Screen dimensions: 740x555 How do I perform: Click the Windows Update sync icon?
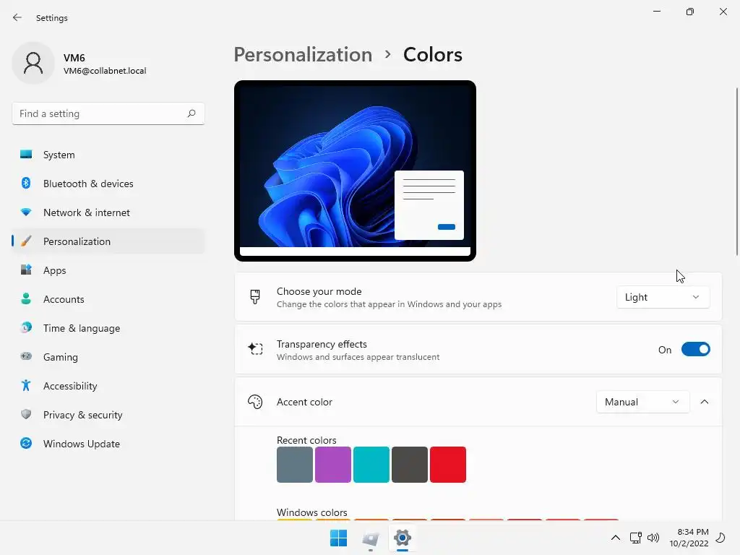click(26, 443)
